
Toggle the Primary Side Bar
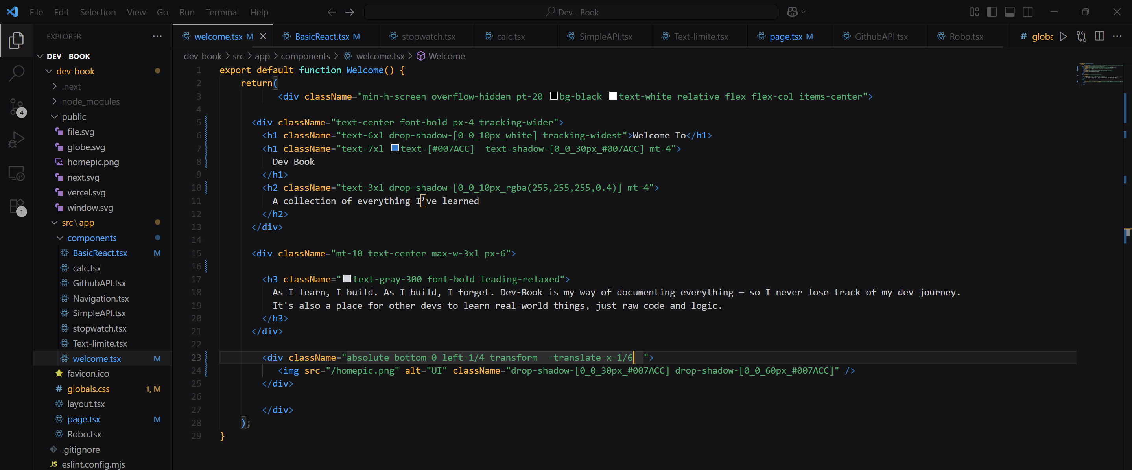[992, 12]
